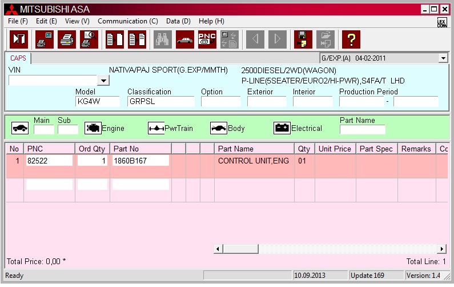454x287 pixels.
Task: Click the PNC column header
Action: [x=49, y=149]
